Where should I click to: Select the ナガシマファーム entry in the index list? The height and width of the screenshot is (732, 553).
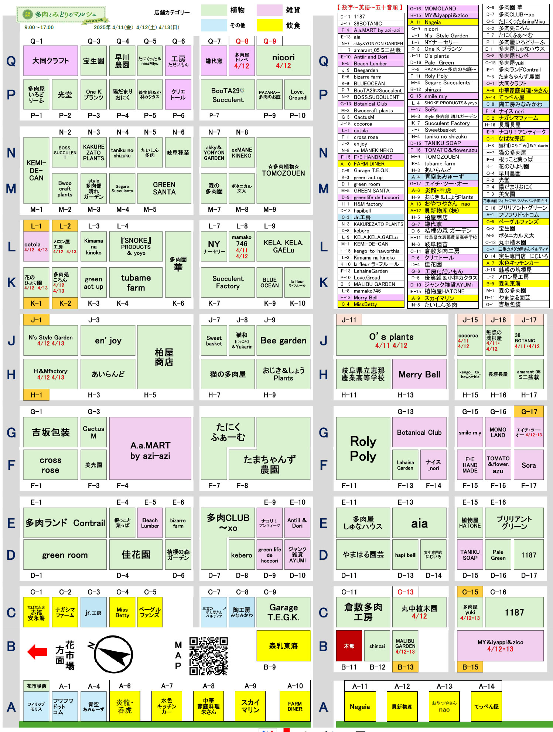[x=516, y=118]
